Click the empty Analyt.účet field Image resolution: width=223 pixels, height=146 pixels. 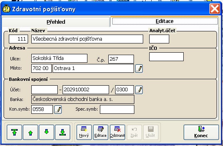click(159, 39)
